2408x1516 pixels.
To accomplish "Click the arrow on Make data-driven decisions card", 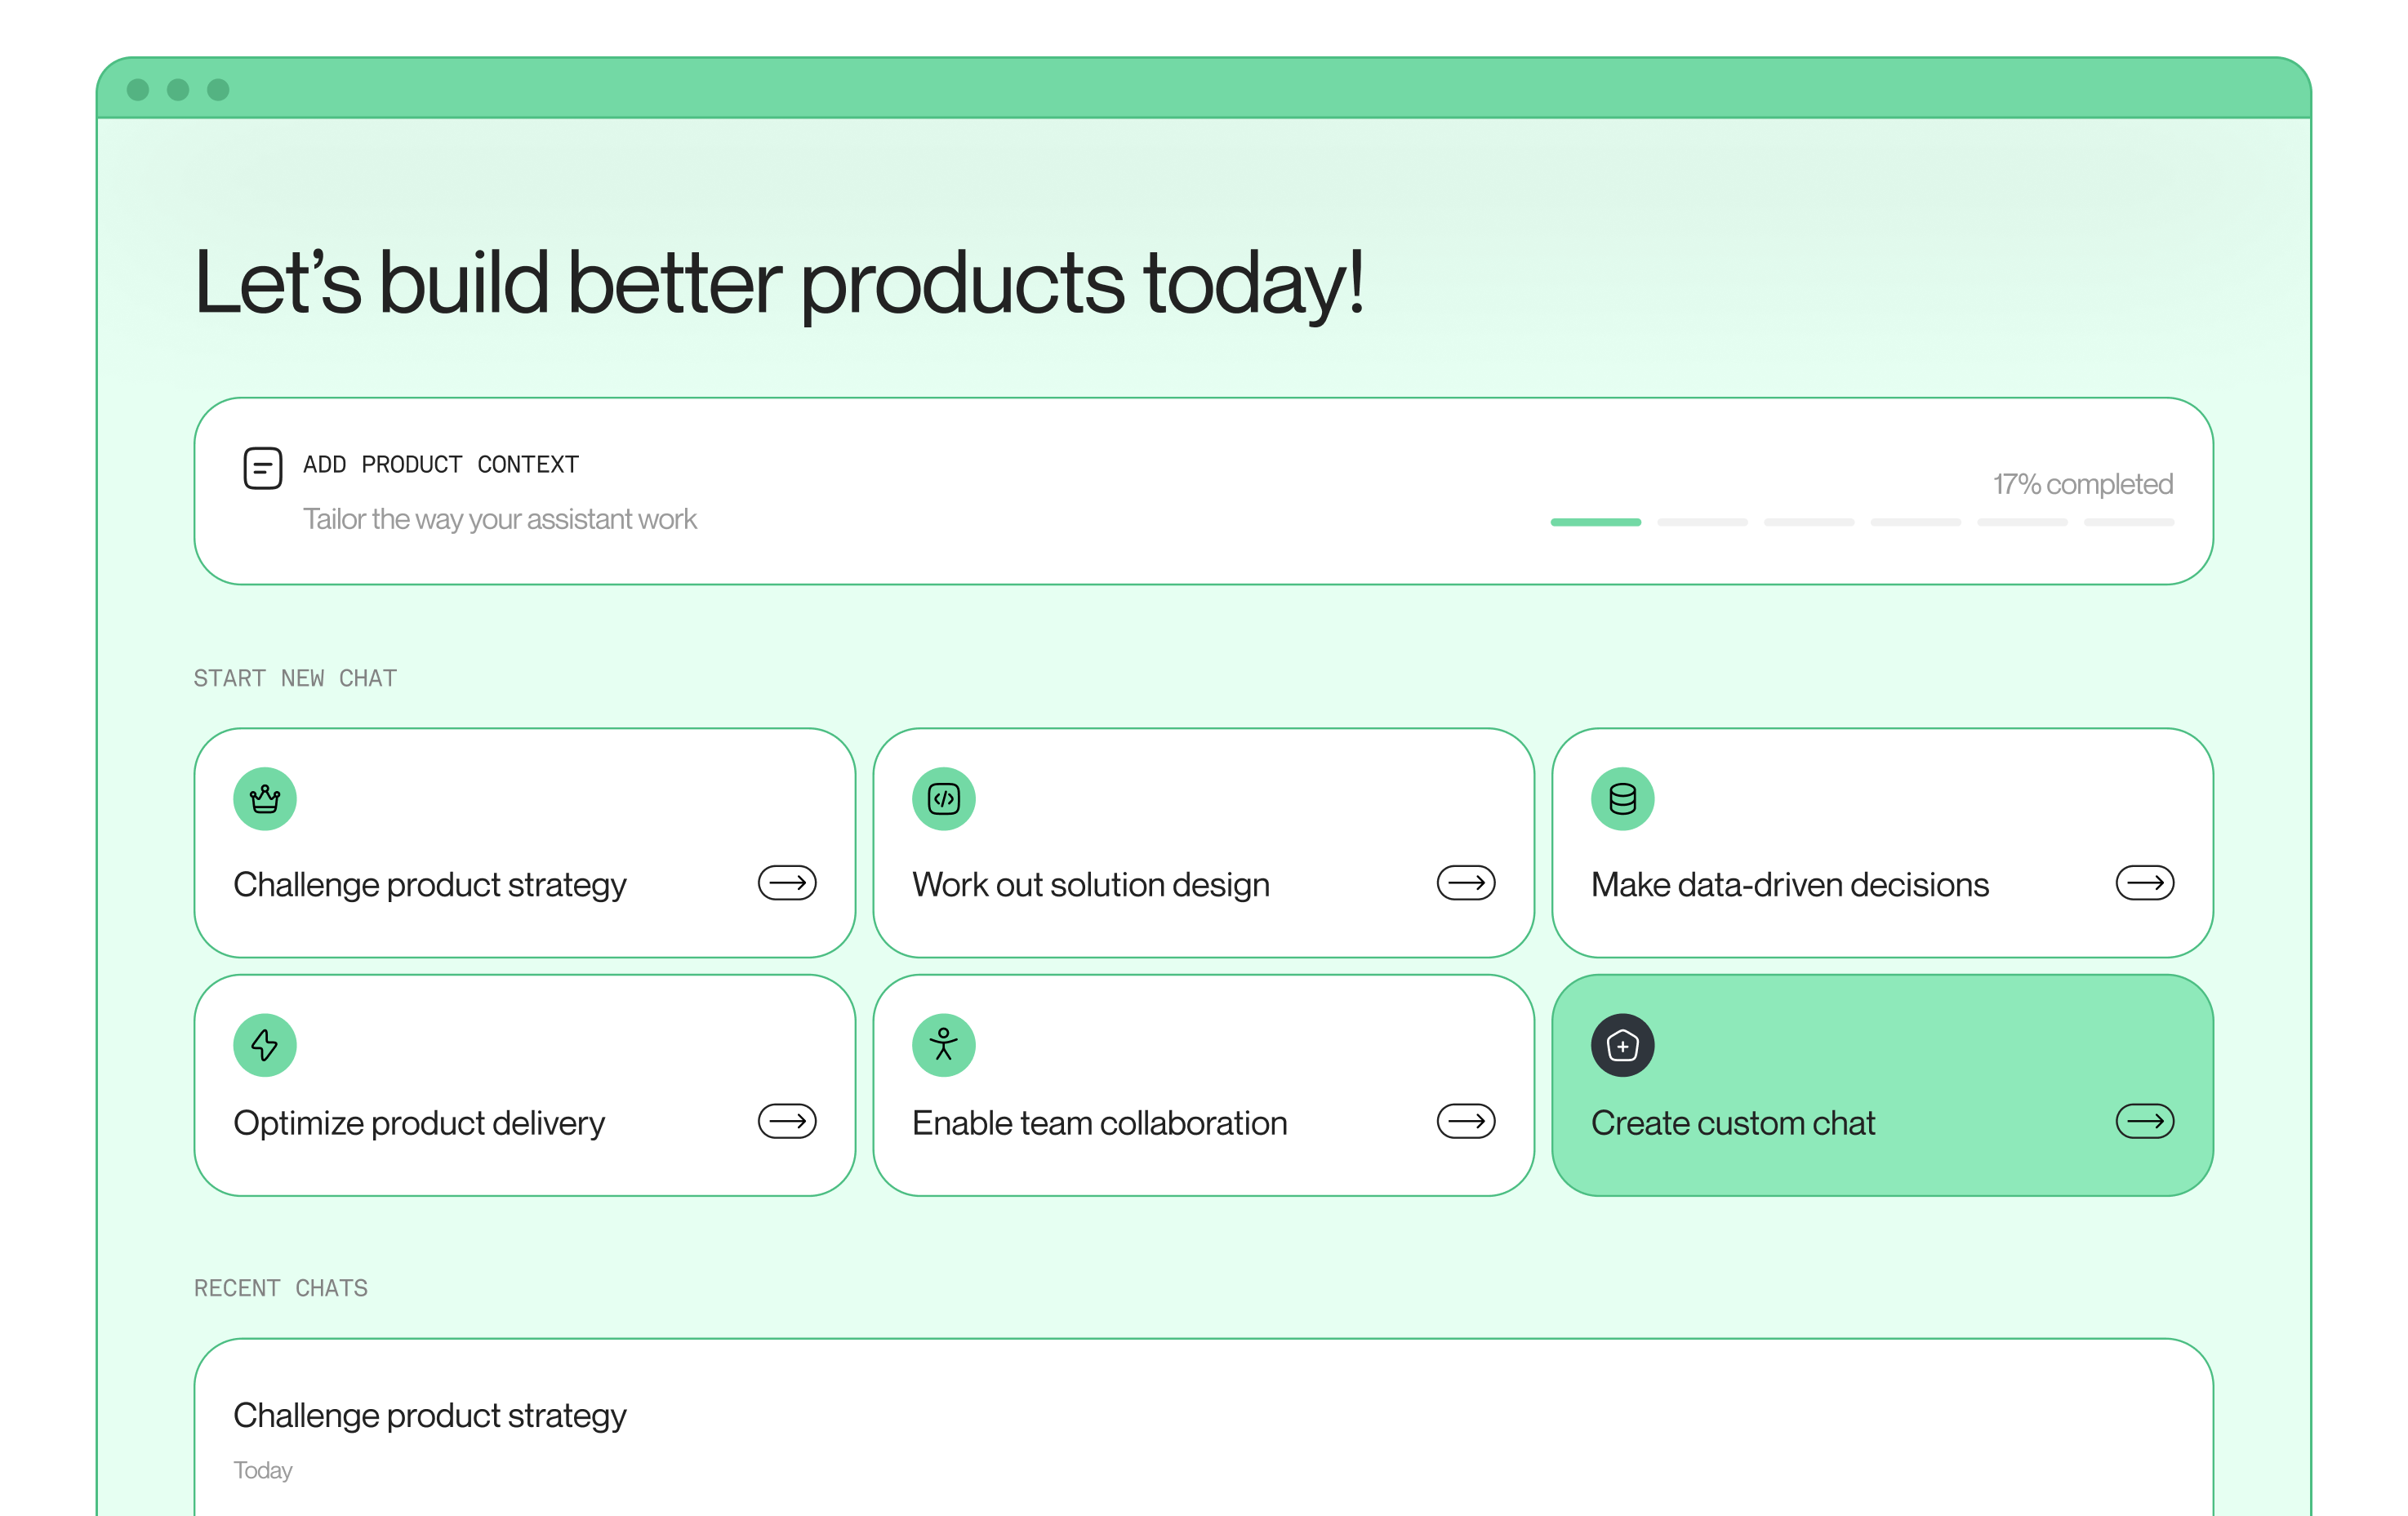I will point(2145,883).
